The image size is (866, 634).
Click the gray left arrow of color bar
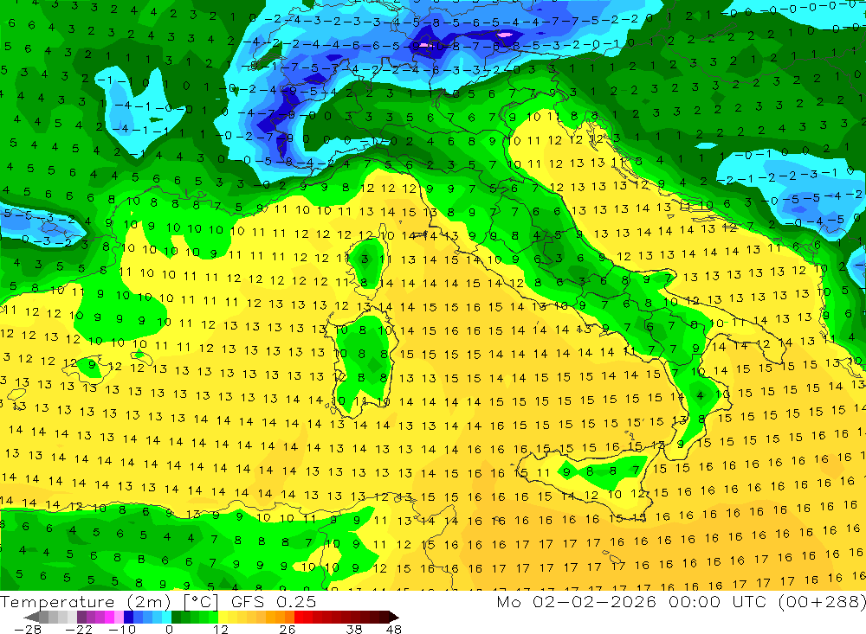pos(32,617)
